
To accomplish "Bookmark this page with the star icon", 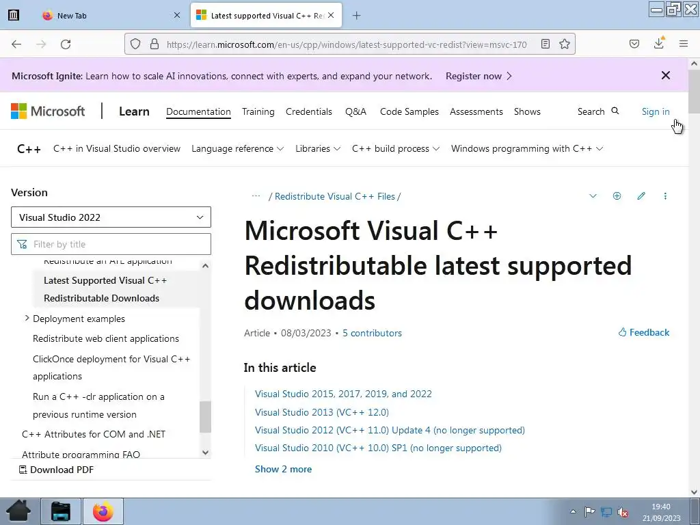I will coord(564,44).
